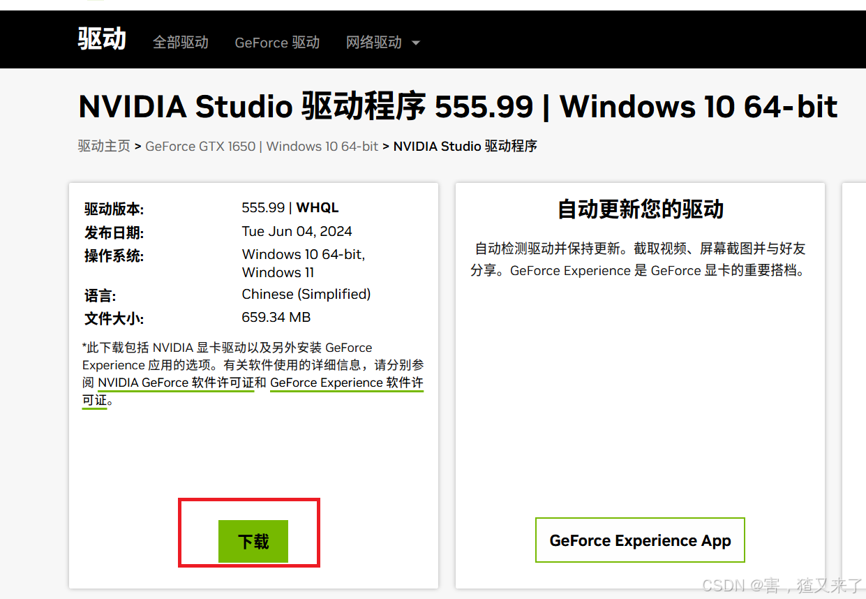Viewport: 866px width, 599px height.
Task: Click the 驱动 header title
Action: tap(102, 39)
